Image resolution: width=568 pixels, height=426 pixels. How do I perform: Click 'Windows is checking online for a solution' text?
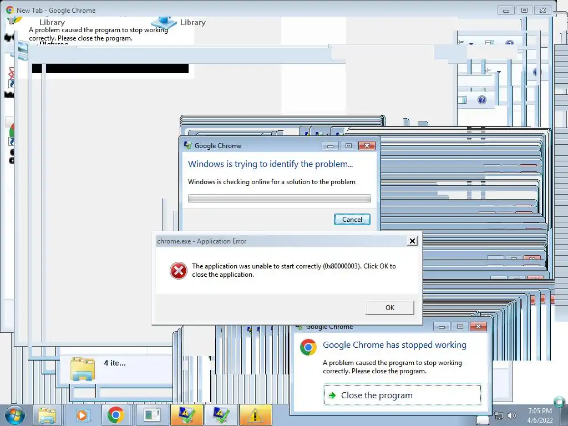[272, 182]
